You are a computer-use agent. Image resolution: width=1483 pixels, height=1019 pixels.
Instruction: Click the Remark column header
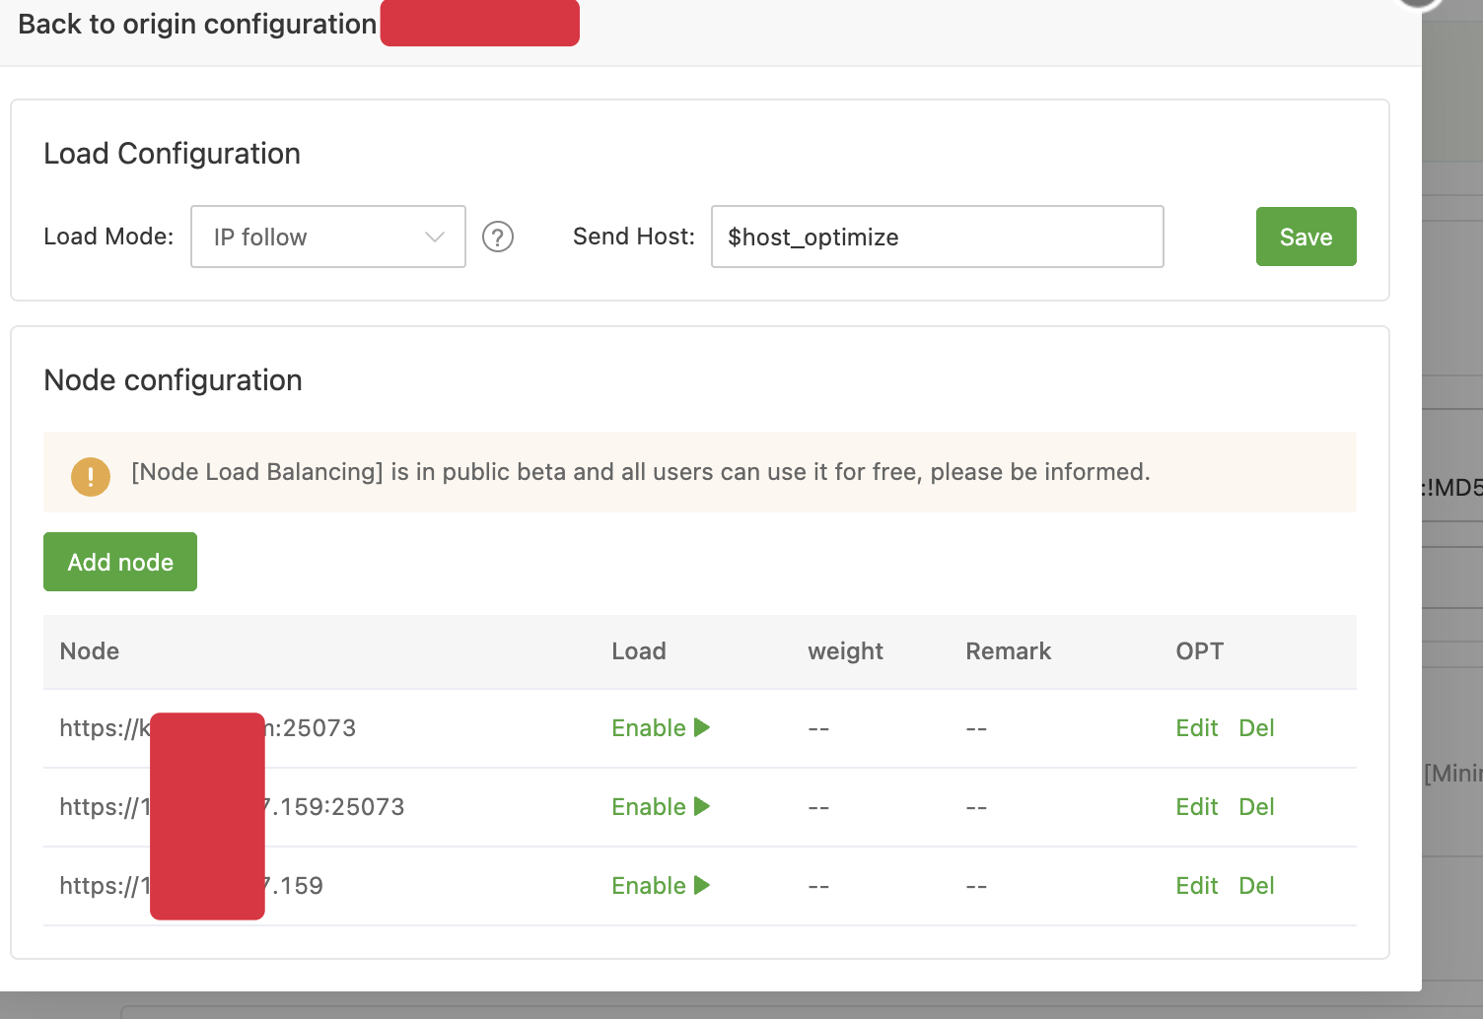[1008, 651]
